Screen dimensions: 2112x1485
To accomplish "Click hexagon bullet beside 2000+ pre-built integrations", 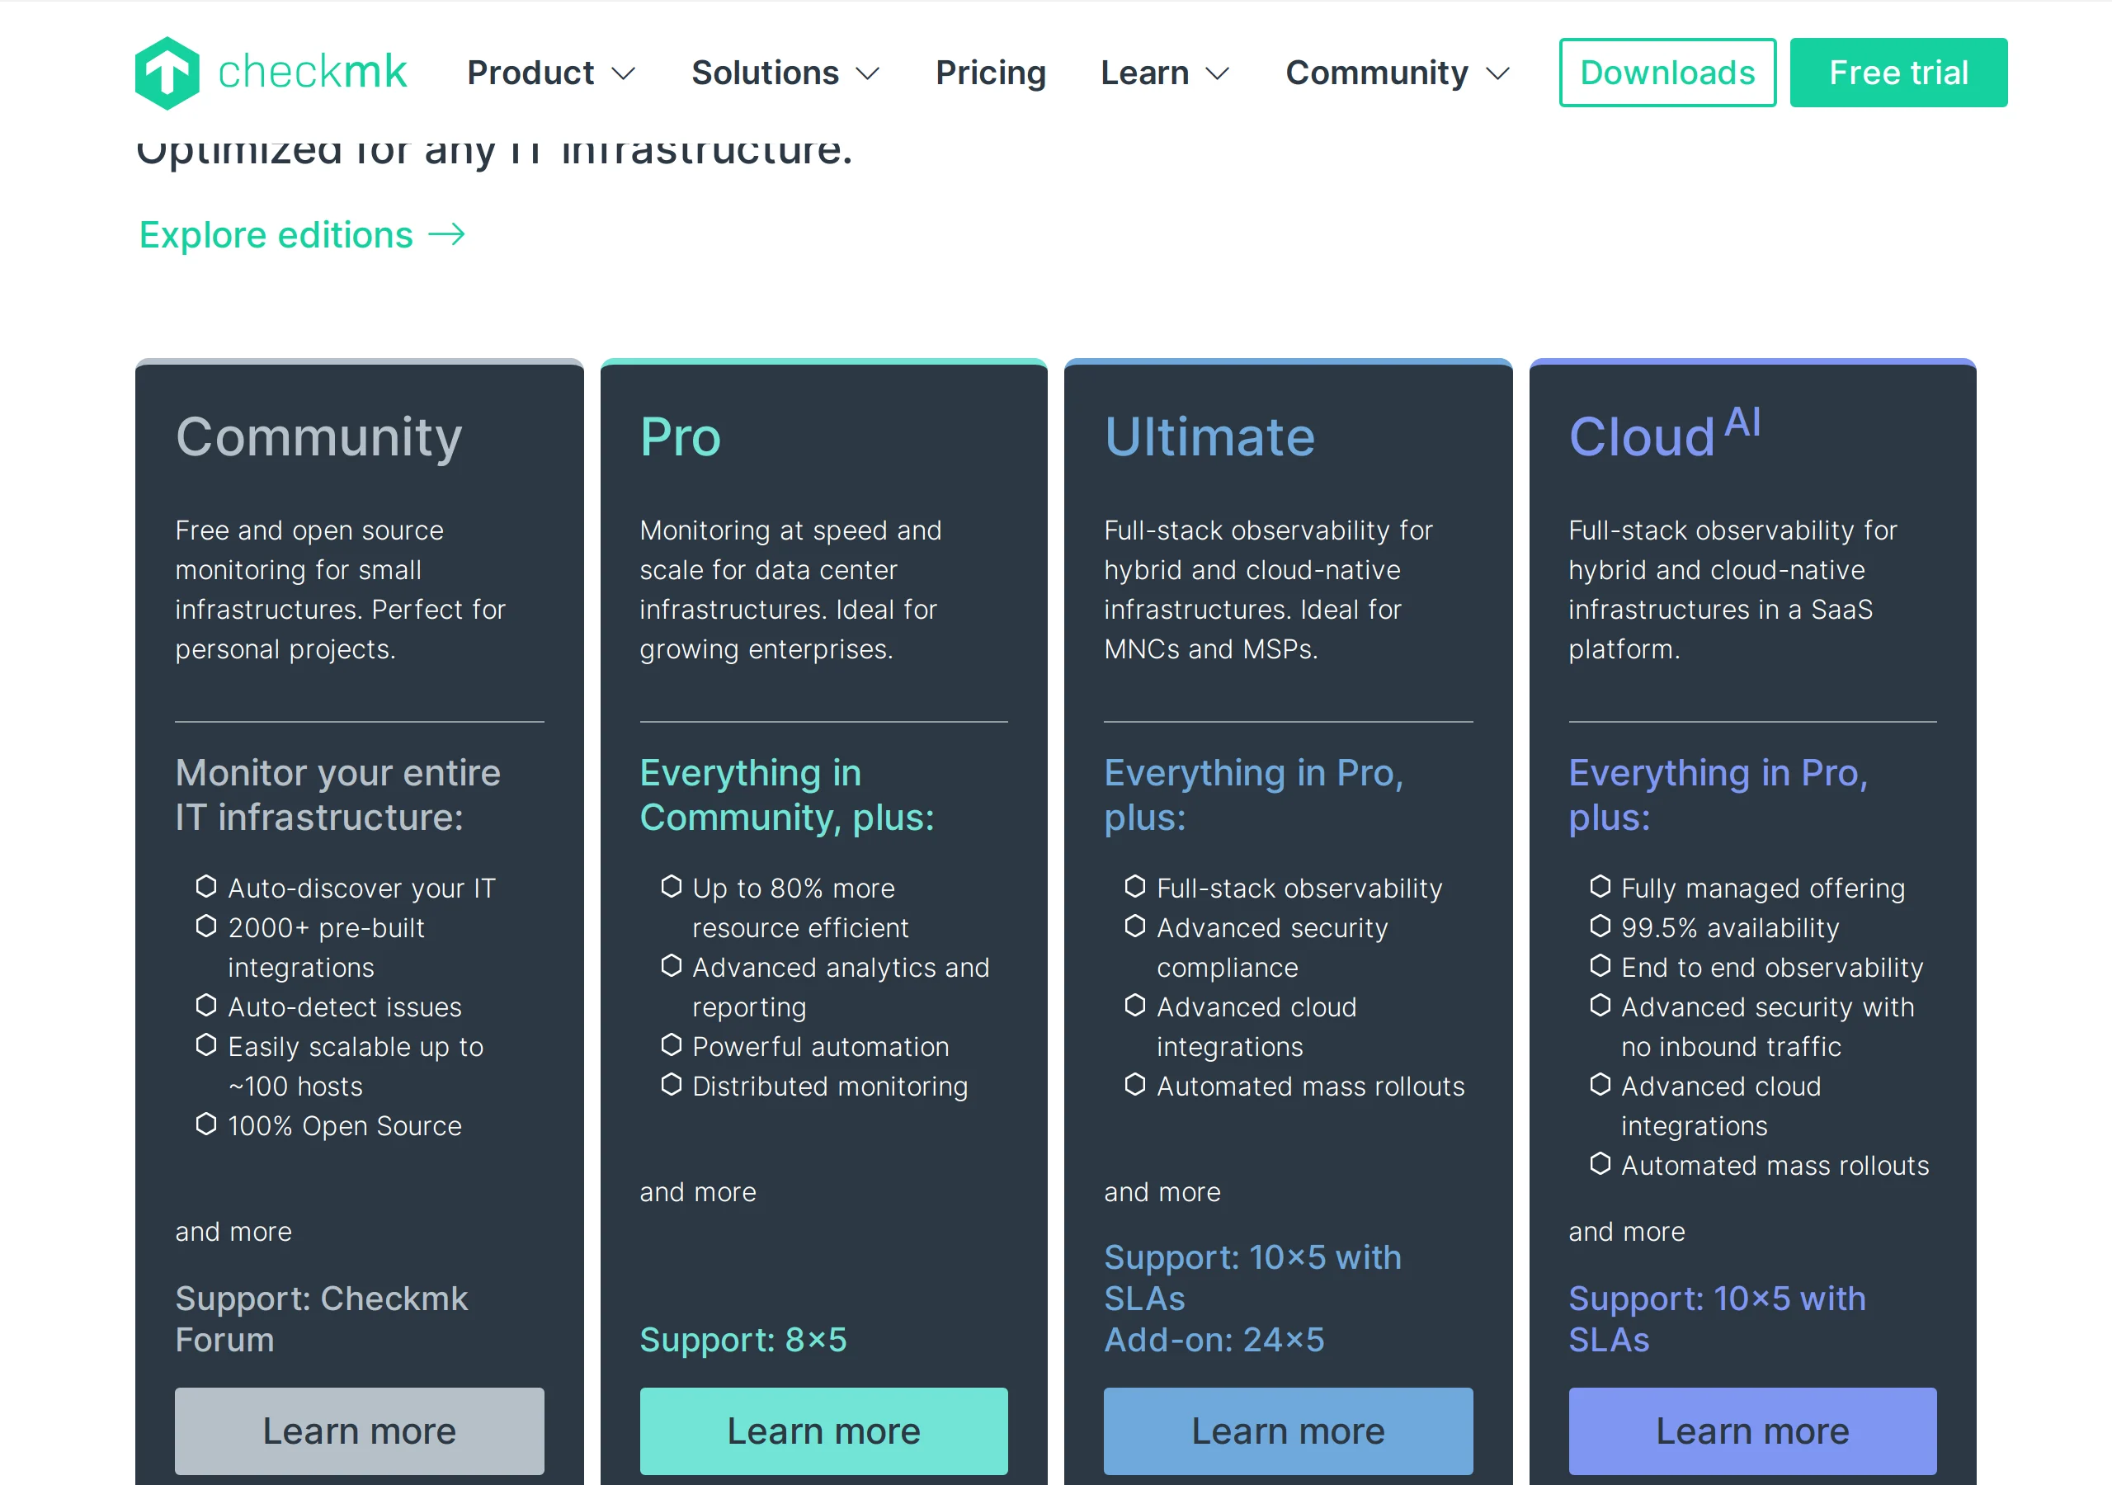I will point(206,926).
